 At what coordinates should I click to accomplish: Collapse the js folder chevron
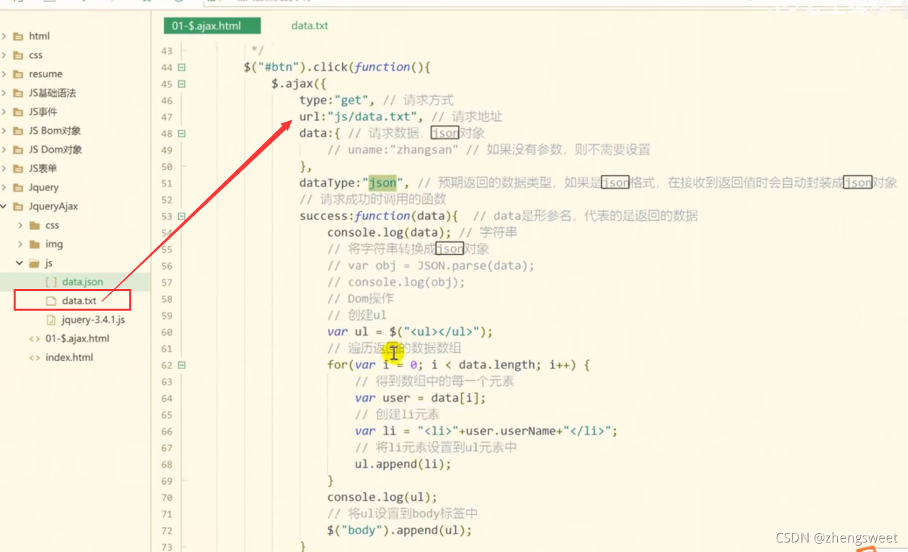(18, 262)
